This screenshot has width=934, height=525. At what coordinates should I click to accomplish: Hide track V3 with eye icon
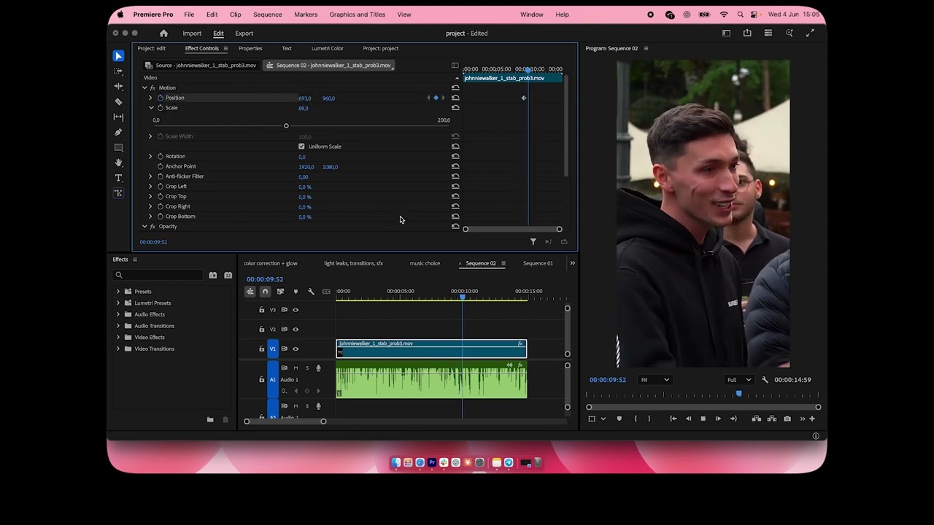tap(296, 310)
